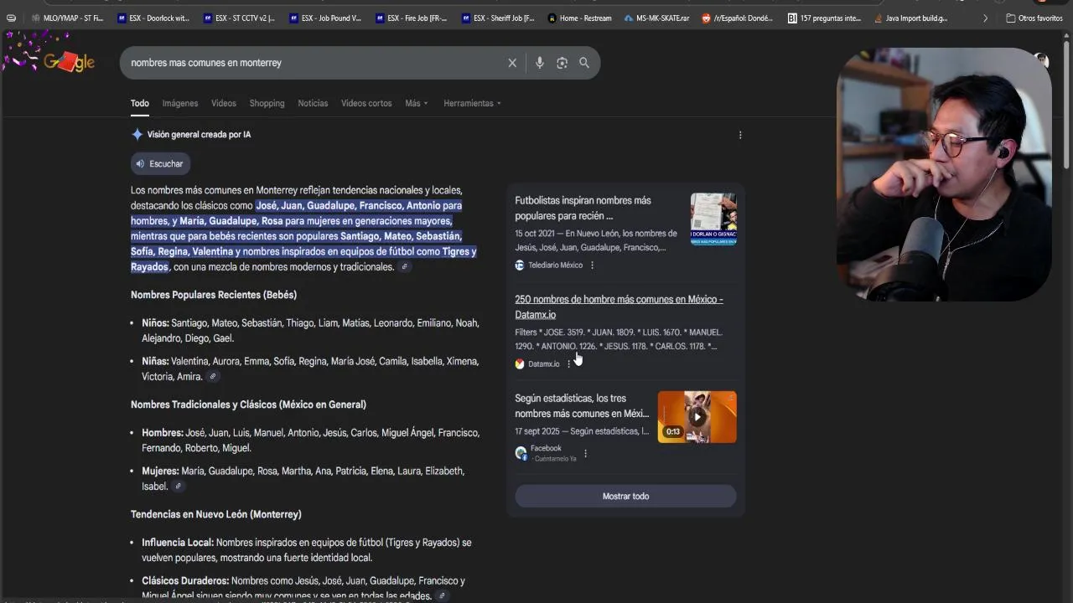This screenshot has width=1073, height=603.
Task: Click the Influencia Local bullet text
Action: [307, 550]
